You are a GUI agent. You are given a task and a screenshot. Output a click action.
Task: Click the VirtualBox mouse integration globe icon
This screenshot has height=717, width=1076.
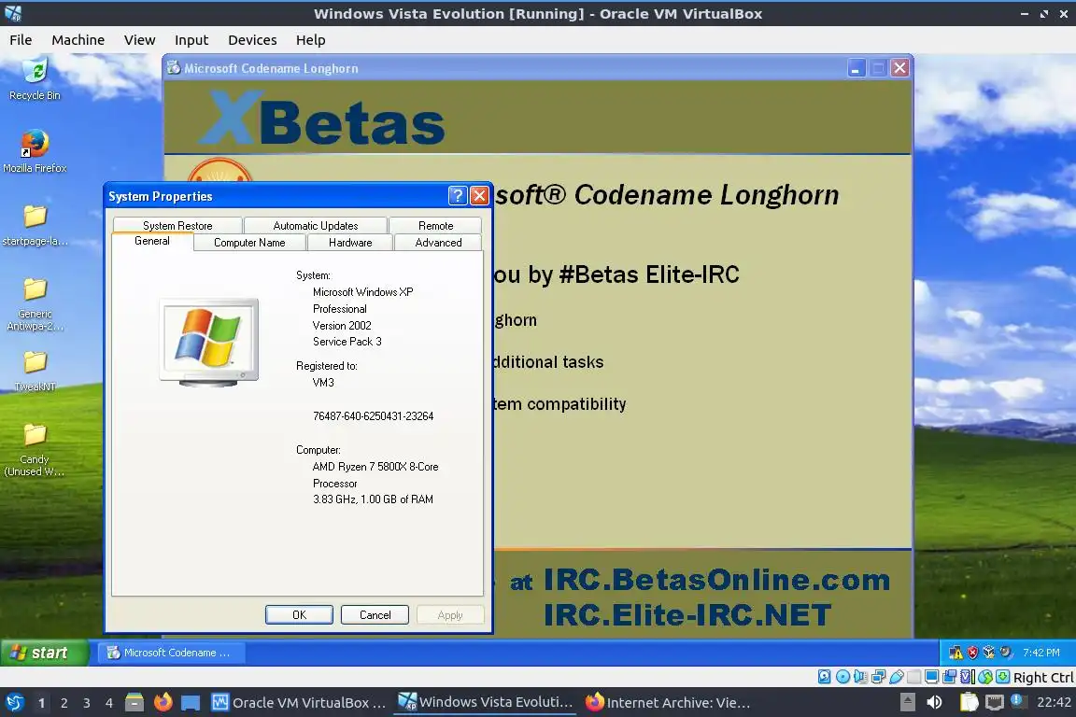point(985,677)
